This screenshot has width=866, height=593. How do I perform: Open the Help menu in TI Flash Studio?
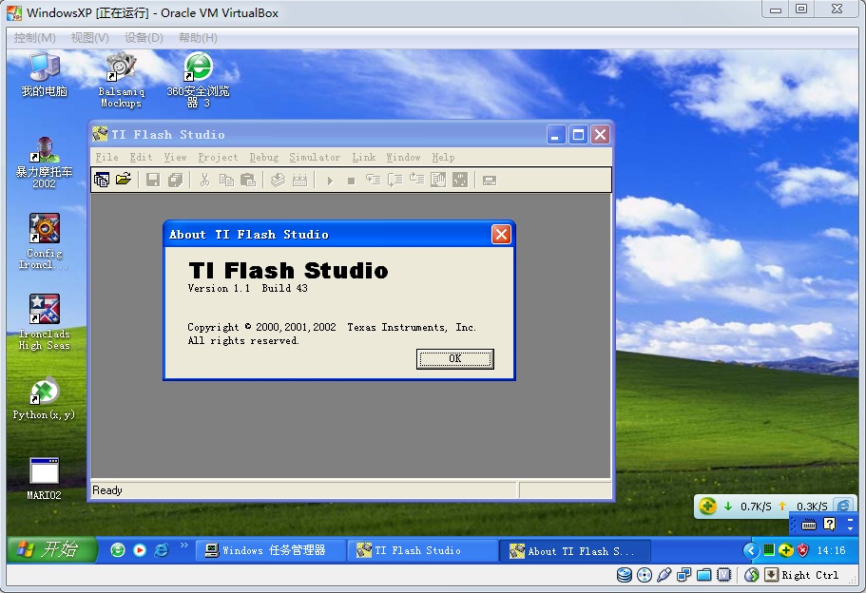click(x=443, y=158)
